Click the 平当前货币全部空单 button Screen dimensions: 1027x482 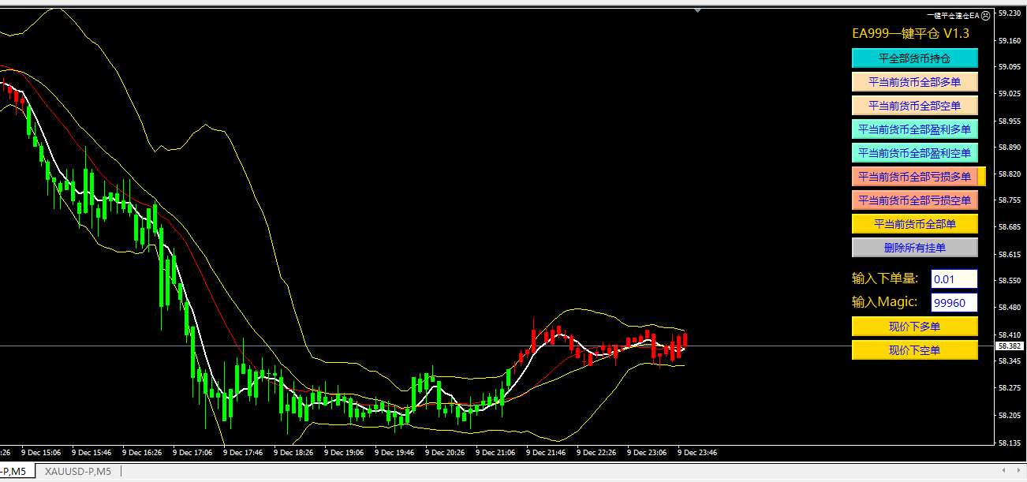tap(915, 106)
